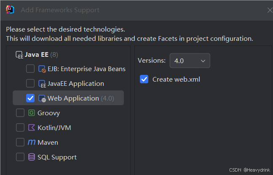Tick the Kotlin/JVM checkbox
This screenshot has width=273, height=175.
point(20,127)
